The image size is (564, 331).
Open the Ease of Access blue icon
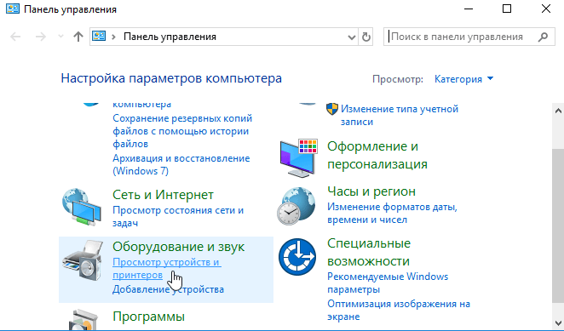point(297,257)
